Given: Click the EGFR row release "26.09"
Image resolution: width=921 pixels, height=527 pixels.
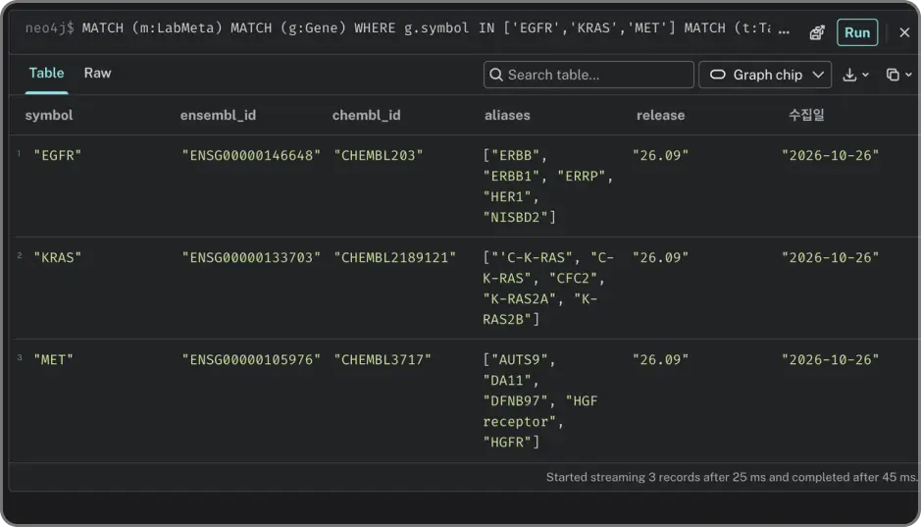Looking at the screenshot, I should tap(660, 156).
